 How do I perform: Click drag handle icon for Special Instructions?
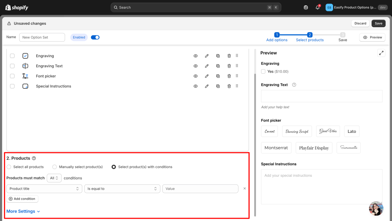(237, 86)
